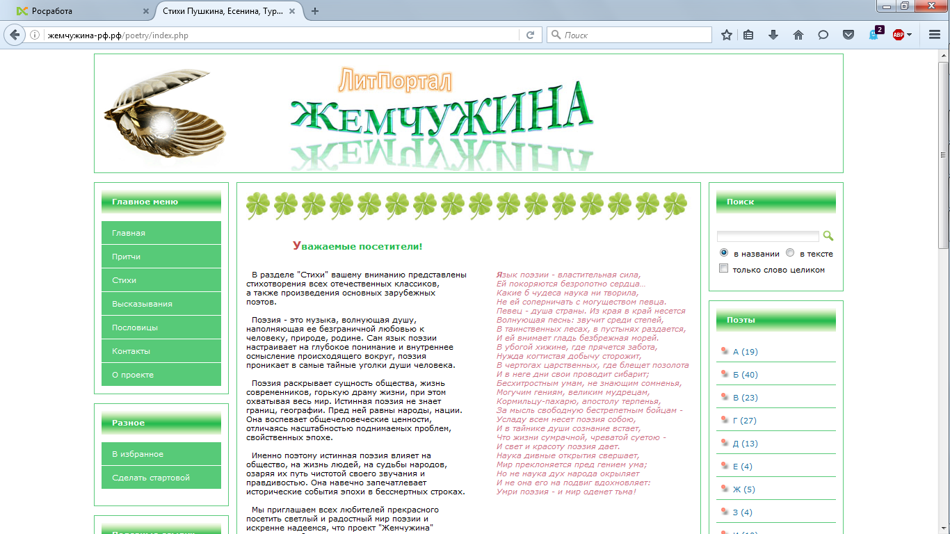Click the browser back arrow button
The height and width of the screenshot is (534, 950).
[x=15, y=35]
